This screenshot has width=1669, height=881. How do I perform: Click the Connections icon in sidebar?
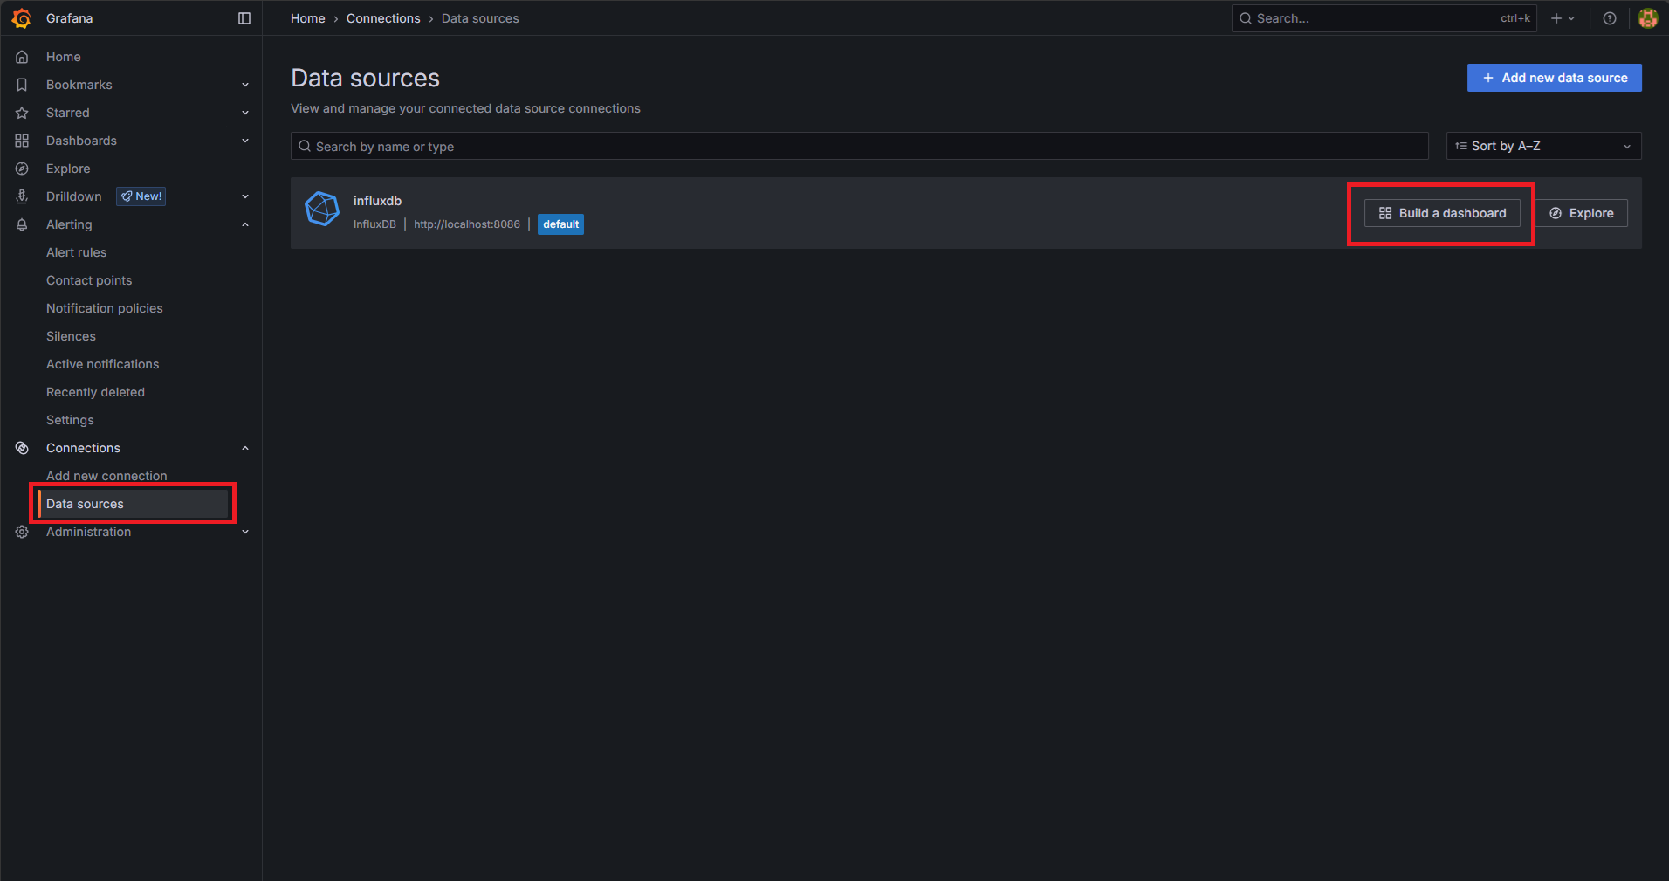coord(22,448)
